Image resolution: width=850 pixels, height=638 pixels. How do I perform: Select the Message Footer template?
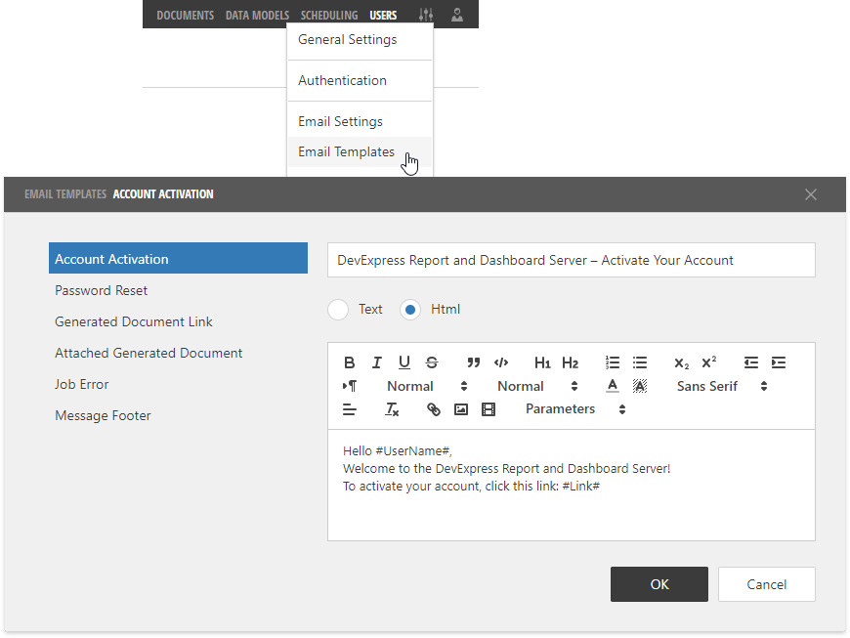click(179, 416)
